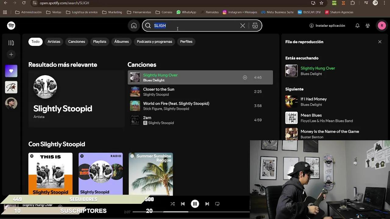This screenshot has height=219, width=390.
Task: Filter results by Álbumes
Action: pos(122,42)
